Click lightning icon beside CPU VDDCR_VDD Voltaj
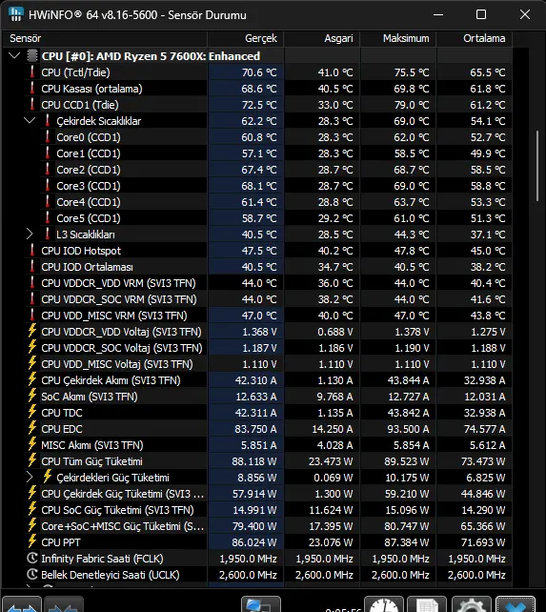 click(32, 331)
